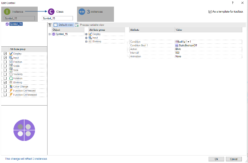Image resolution: width=248 pixels, height=163 pixels.
Task: Click Display icon in Attribute group tree
Action: pos(90,34)
